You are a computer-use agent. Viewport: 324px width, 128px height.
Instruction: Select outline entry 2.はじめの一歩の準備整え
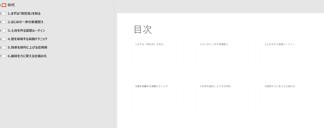tap(26, 22)
